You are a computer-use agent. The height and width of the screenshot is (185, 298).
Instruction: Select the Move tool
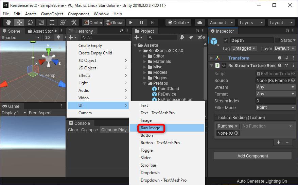tap(19, 23)
